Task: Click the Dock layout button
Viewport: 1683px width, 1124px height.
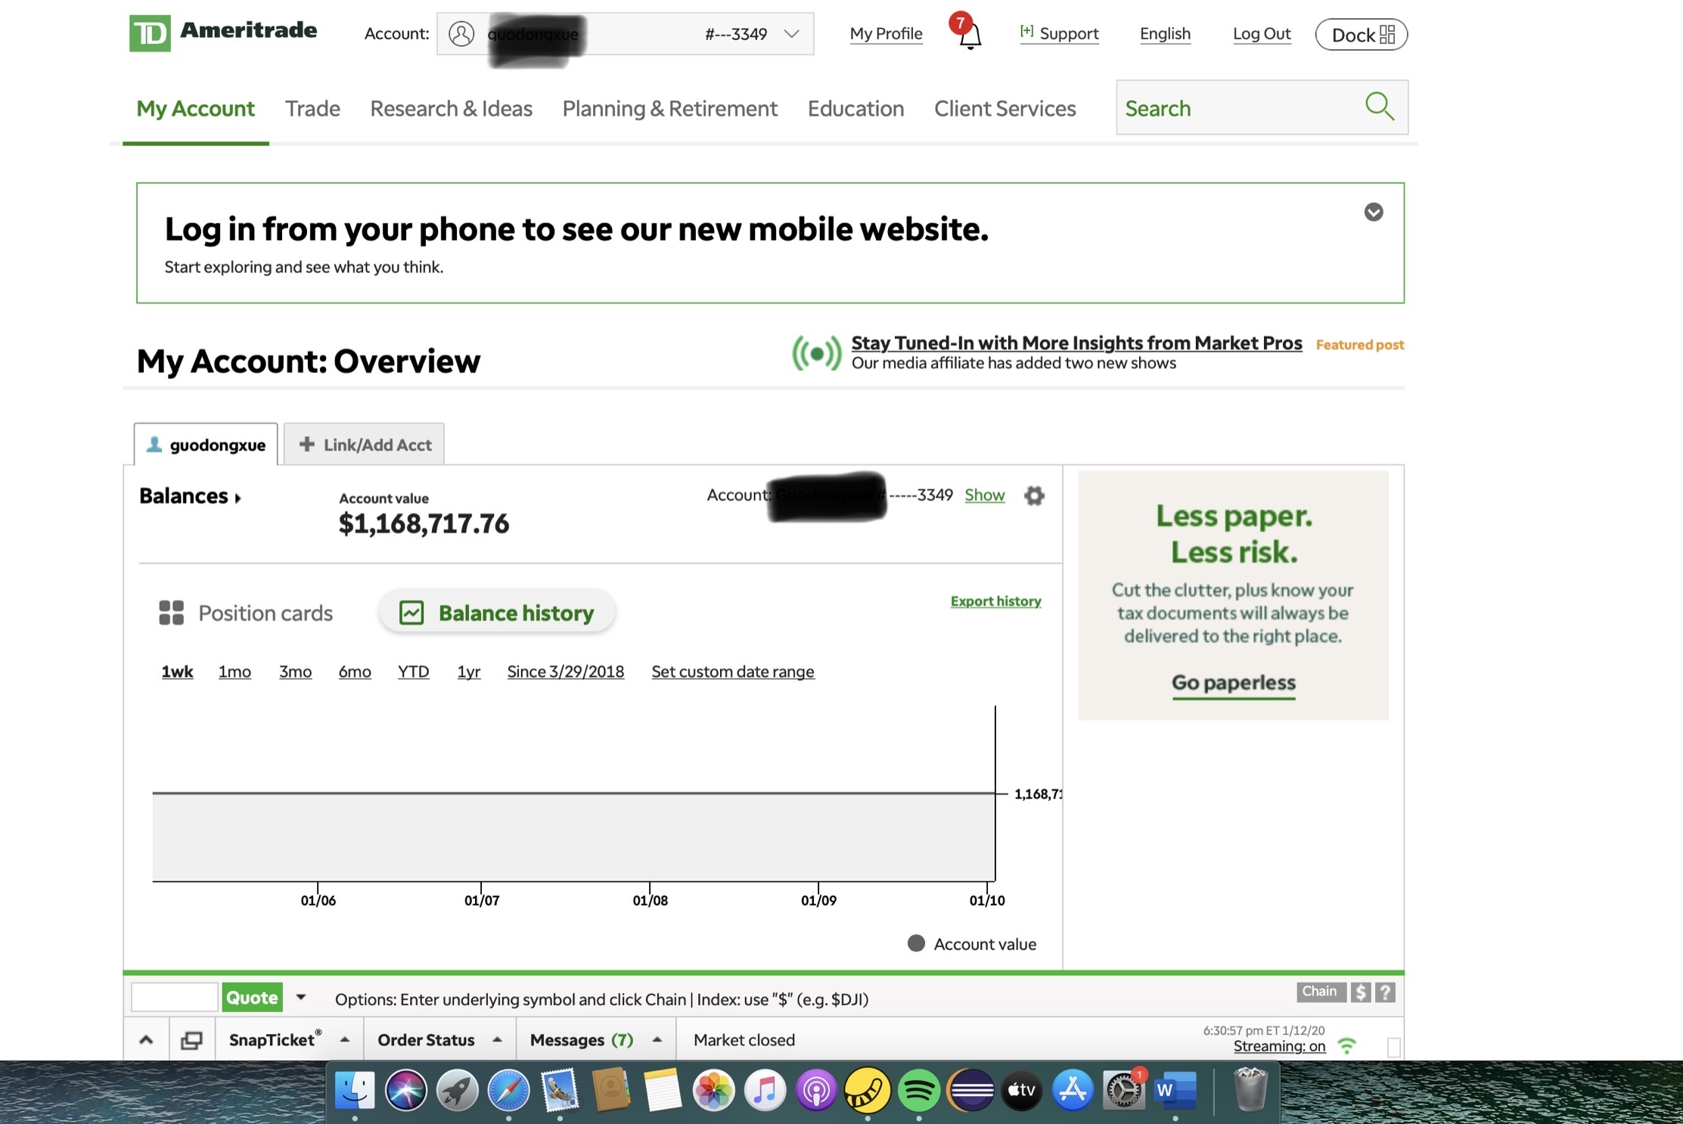Action: [x=1361, y=34]
